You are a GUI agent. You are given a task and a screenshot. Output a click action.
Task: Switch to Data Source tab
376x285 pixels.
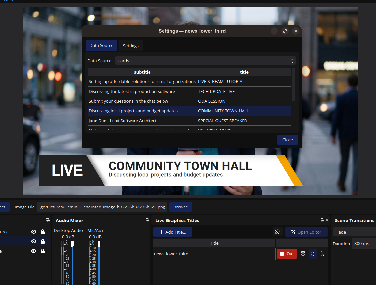102,46
